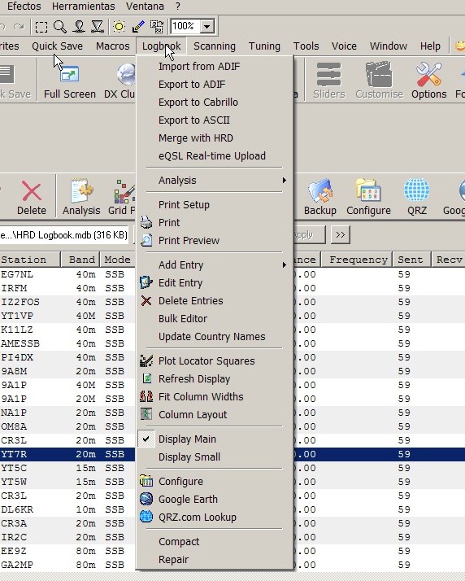Choose Column Layout menu entry
This screenshot has height=581, width=465.
(x=215, y=415)
